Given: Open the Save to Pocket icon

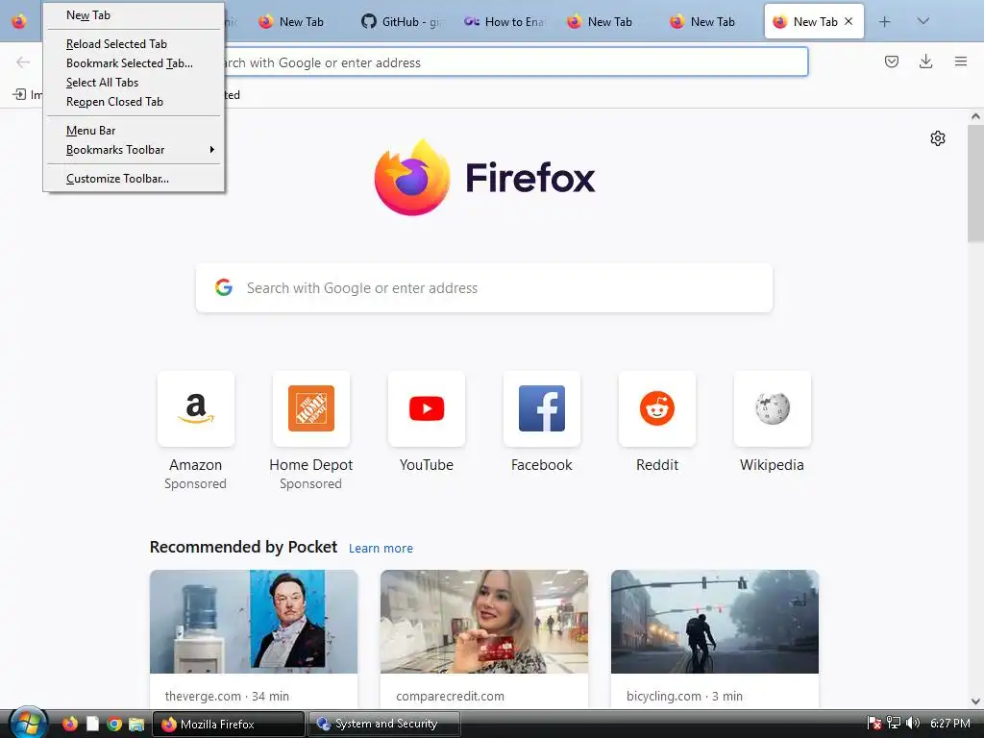Looking at the screenshot, I should pos(892,61).
